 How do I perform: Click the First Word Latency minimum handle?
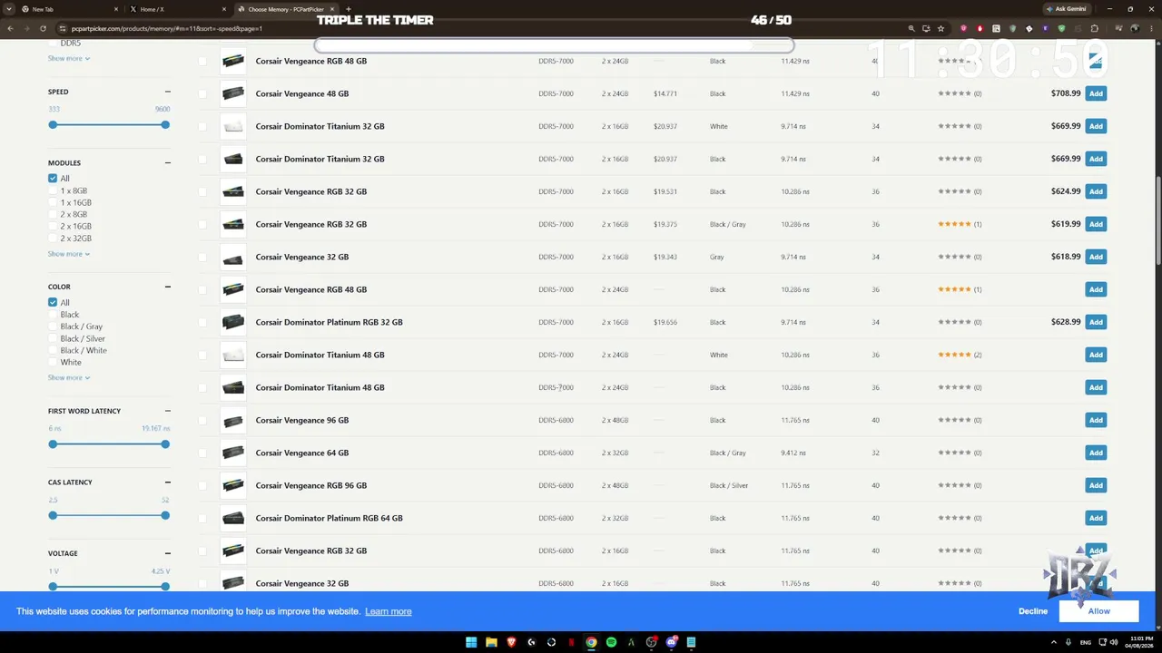click(53, 444)
